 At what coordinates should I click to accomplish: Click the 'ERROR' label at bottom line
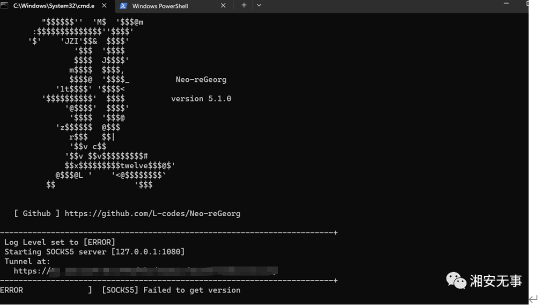[11, 290]
